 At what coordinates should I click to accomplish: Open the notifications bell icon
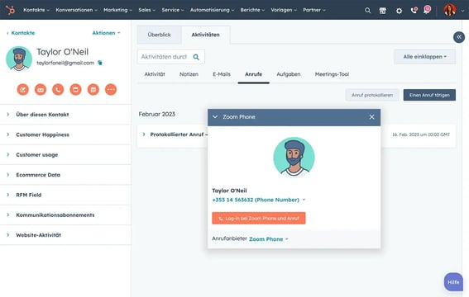427,10
